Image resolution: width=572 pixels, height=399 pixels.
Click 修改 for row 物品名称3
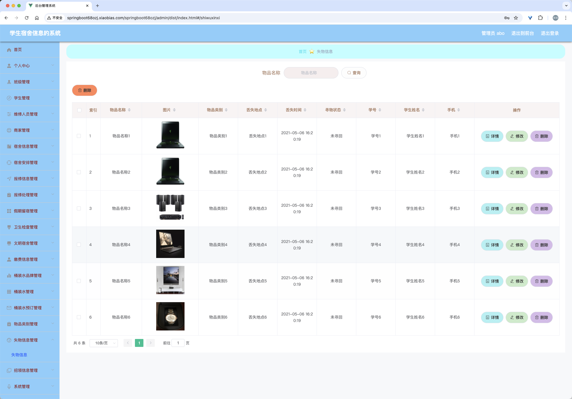(x=517, y=209)
